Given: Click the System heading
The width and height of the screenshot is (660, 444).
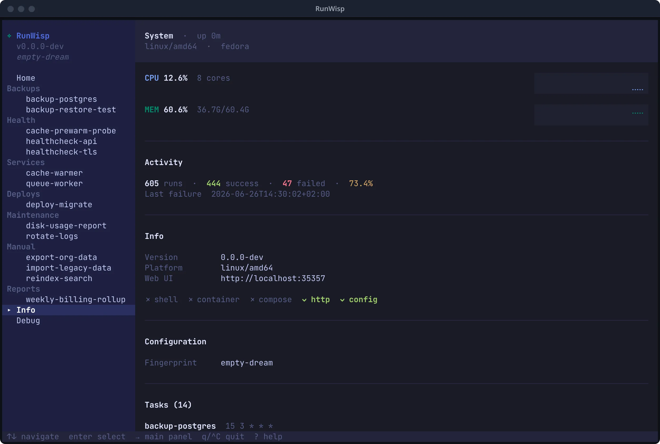Looking at the screenshot, I should pos(159,36).
